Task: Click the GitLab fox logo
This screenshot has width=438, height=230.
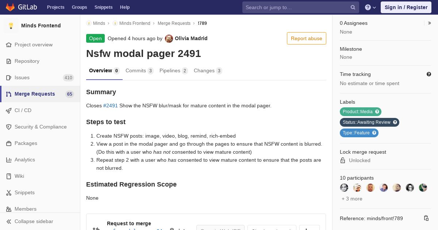Action: pyautogui.click(x=10, y=7)
